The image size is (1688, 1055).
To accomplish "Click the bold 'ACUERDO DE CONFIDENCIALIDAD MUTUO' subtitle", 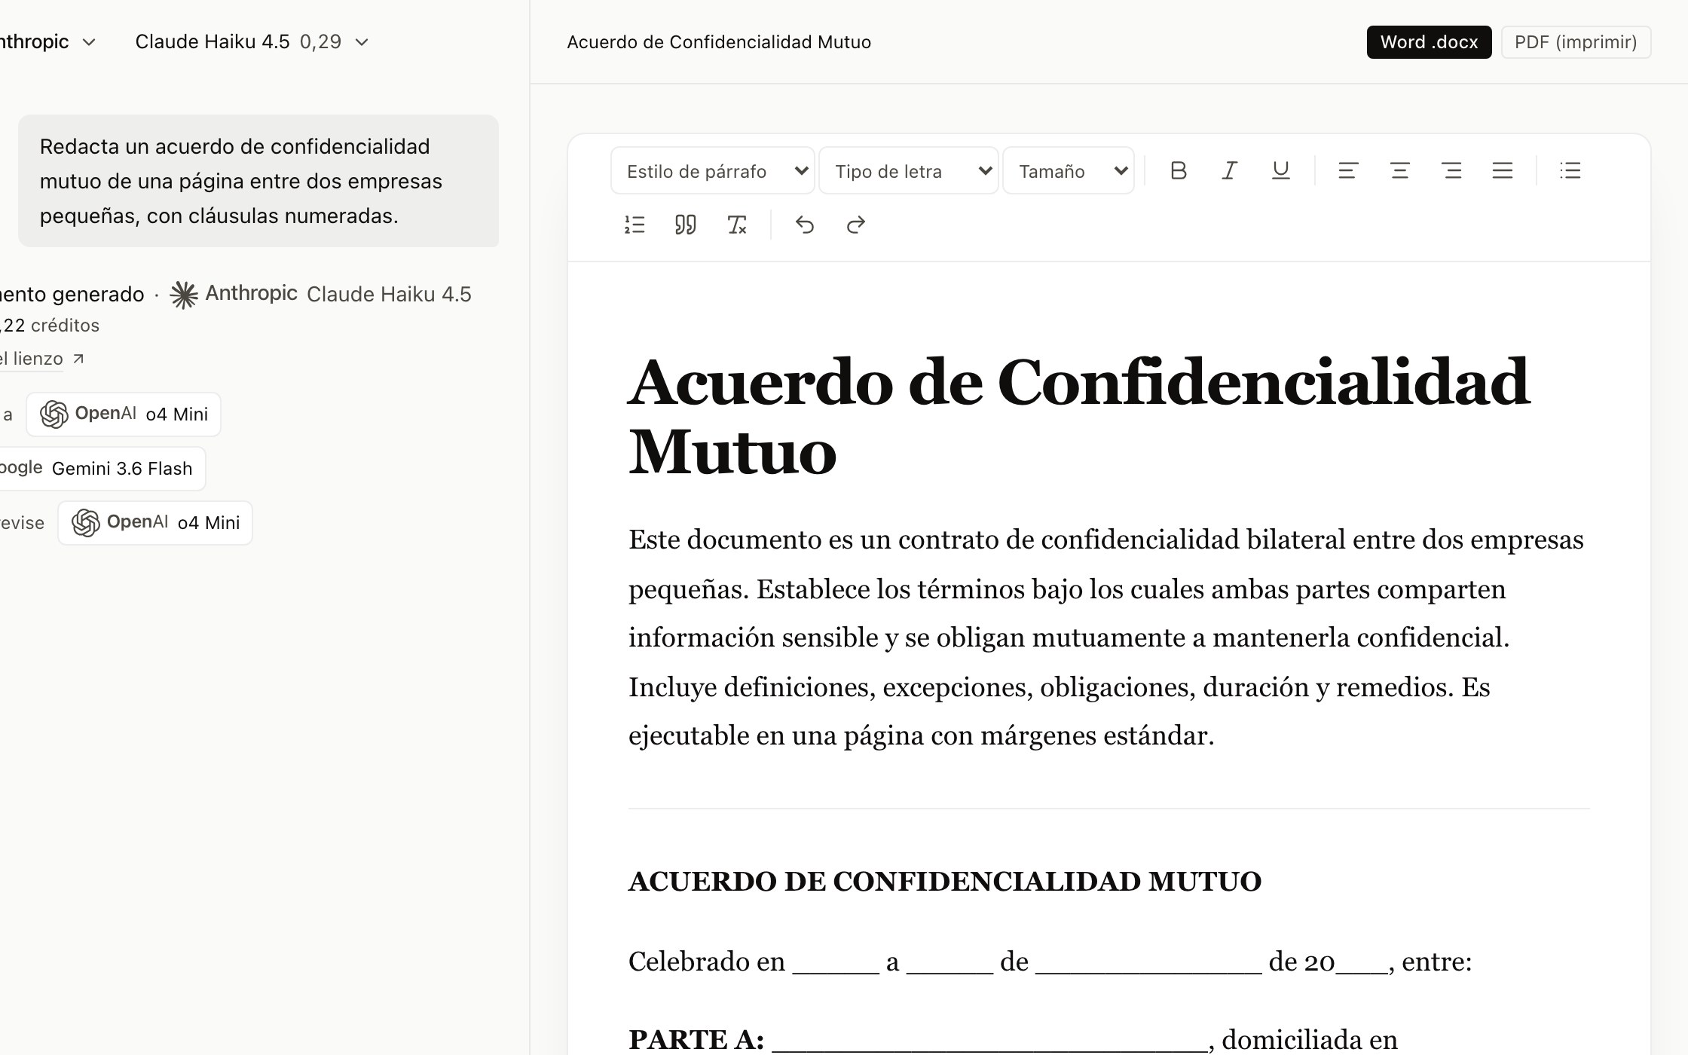I will 945,882.
